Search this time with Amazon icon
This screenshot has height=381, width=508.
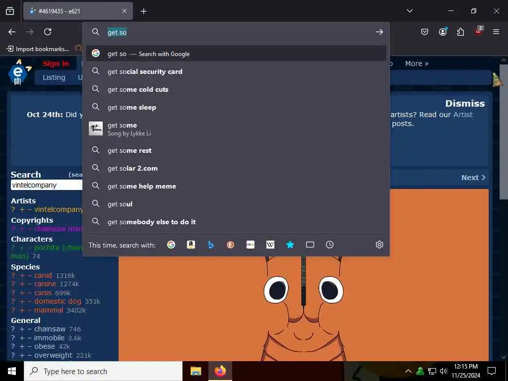[191, 245]
